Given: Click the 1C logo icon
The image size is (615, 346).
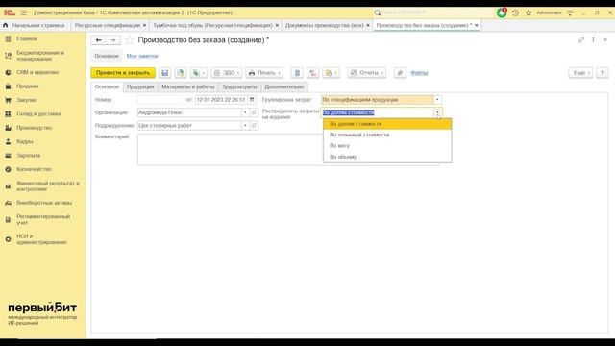Looking at the screenshot, I should pos(9,12).
